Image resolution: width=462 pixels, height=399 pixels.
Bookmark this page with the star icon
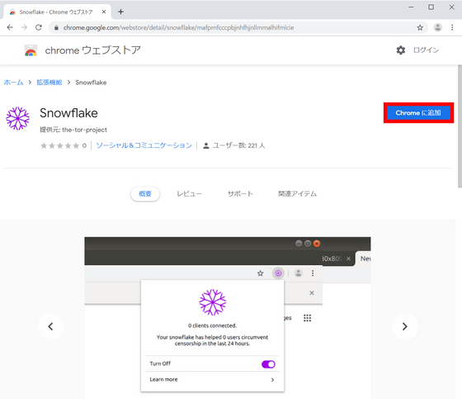[420, 28]
